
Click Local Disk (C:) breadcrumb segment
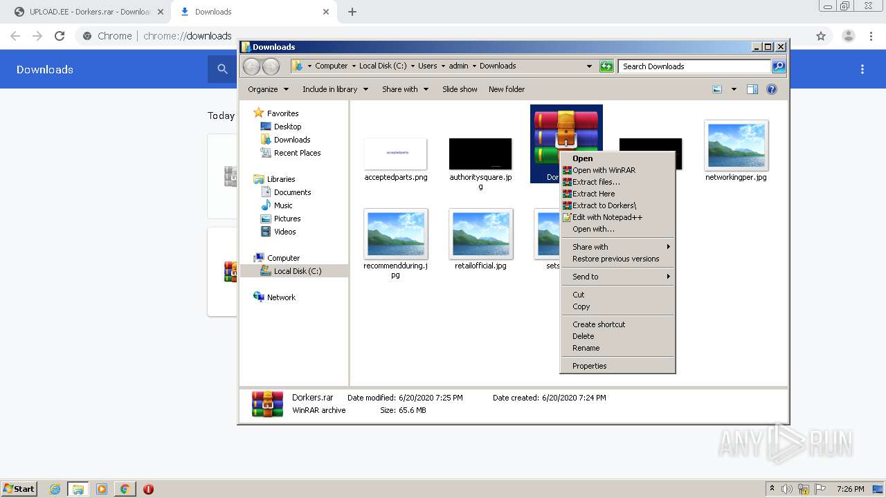pos(383,66)
